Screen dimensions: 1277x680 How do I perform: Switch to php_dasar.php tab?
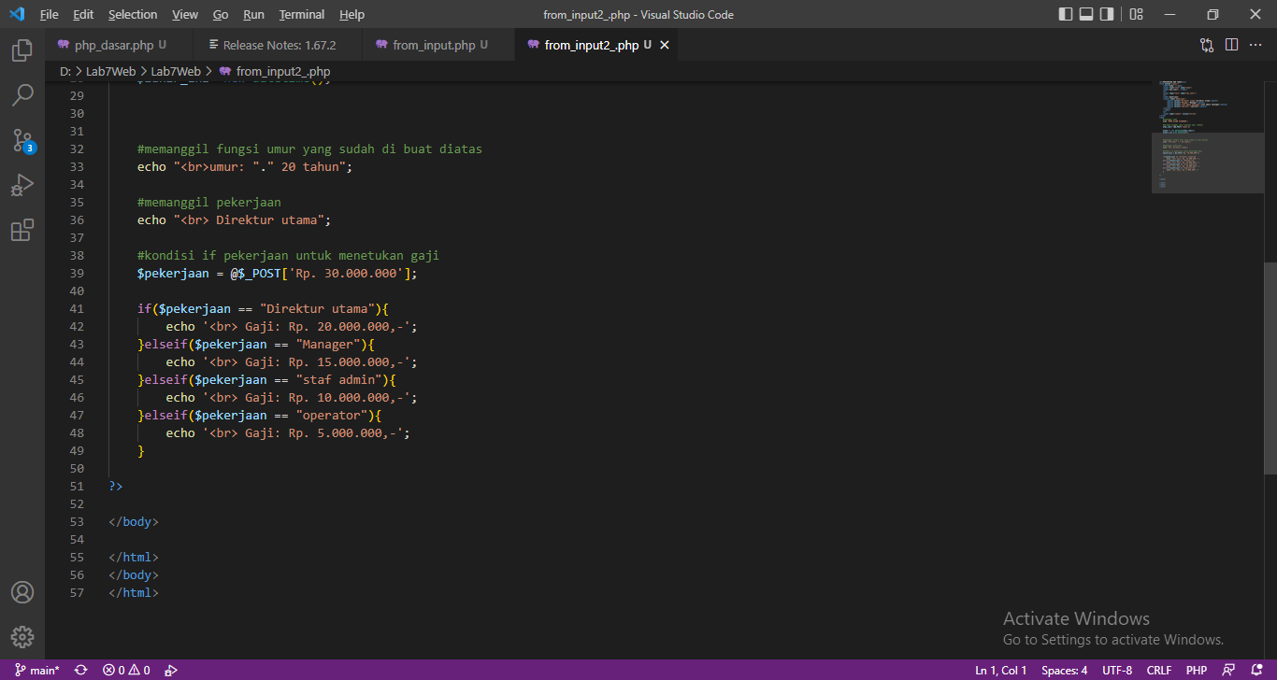pos(119,45)
